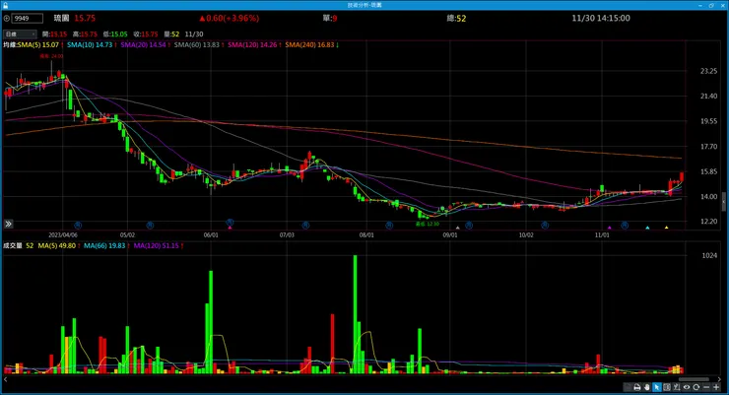This screenshot has width=729, height=395.
Task: Click the SMA(60) 13.83 indicator label
Action: pyautogui.click(x=197, y=44)
